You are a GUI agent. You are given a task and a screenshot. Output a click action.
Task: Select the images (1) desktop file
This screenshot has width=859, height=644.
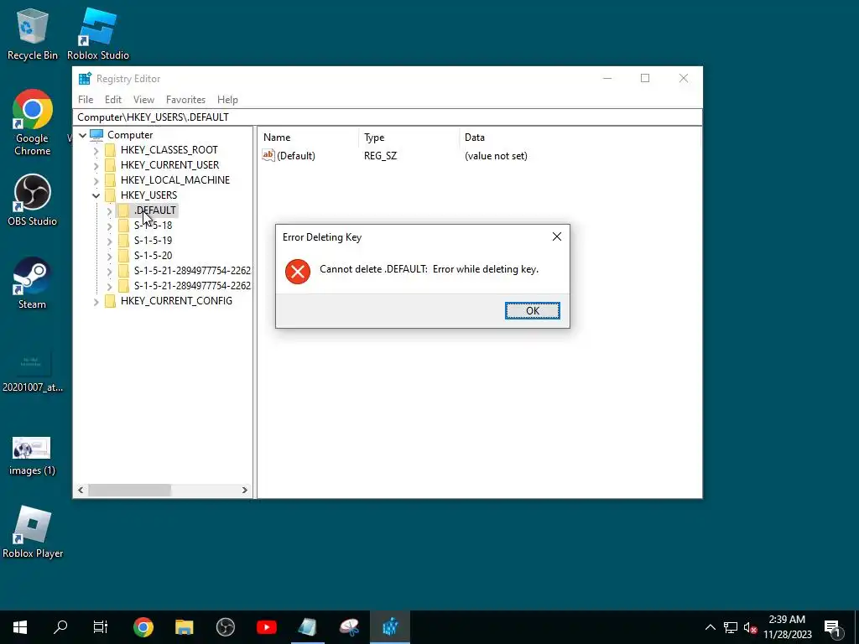[33, 455]
